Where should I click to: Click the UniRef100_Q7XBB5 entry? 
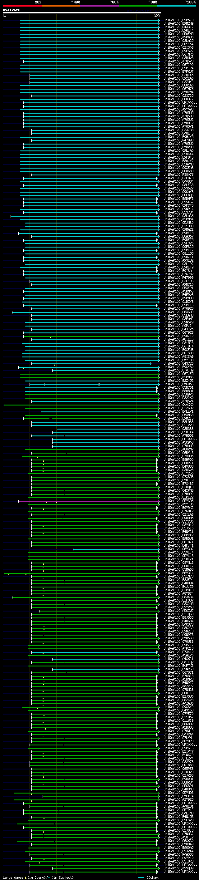178,456
